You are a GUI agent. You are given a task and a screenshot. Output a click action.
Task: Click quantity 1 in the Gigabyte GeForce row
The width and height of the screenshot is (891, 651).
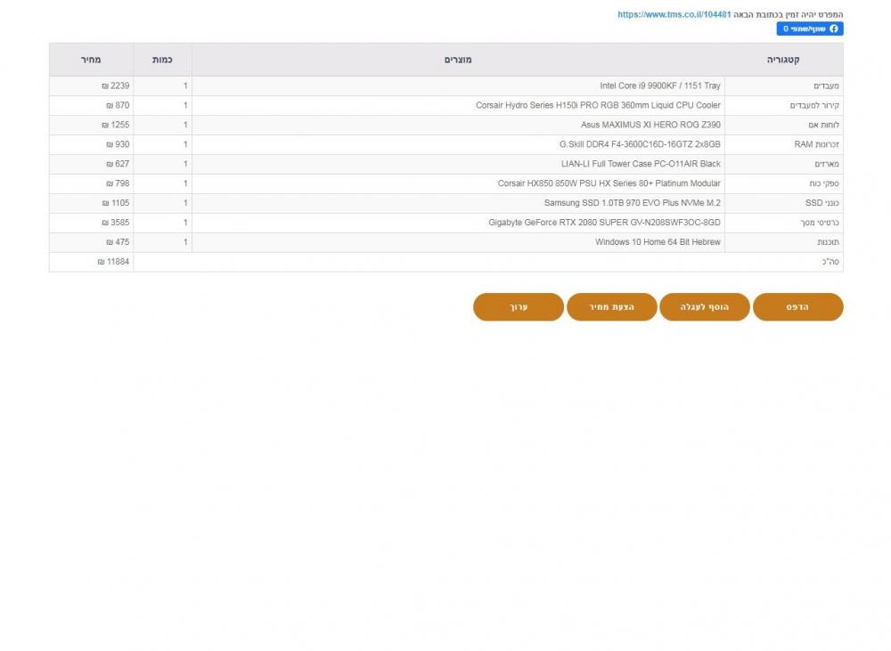[x=162, y=223]
